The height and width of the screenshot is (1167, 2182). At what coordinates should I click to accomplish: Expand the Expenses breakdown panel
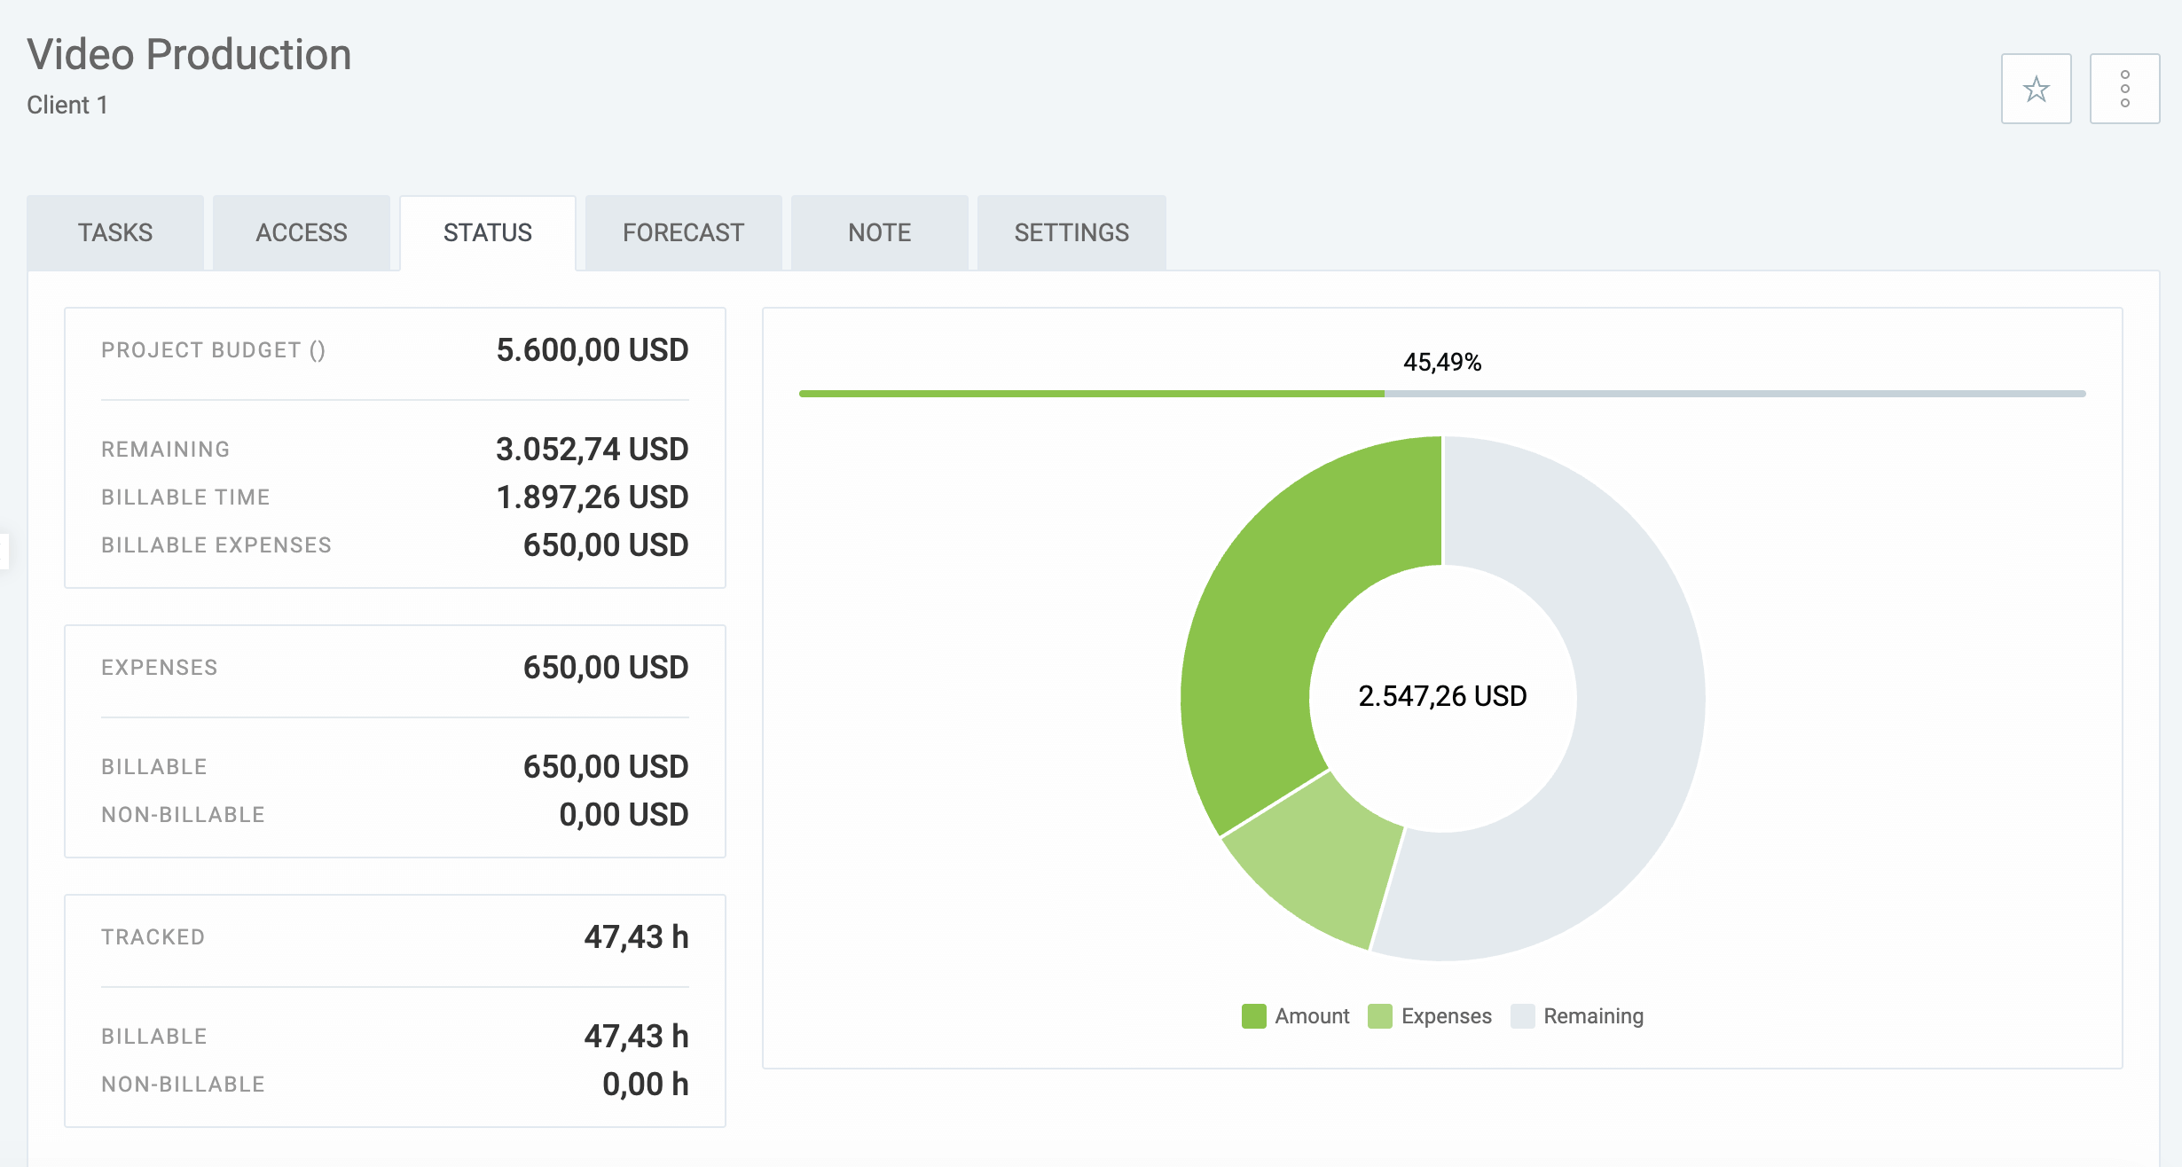(395, 667)
